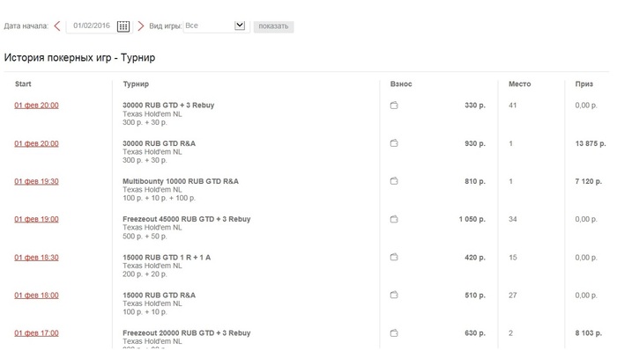Open the calendar date picker icon
The image size is (617, 350).
(123, 26)
